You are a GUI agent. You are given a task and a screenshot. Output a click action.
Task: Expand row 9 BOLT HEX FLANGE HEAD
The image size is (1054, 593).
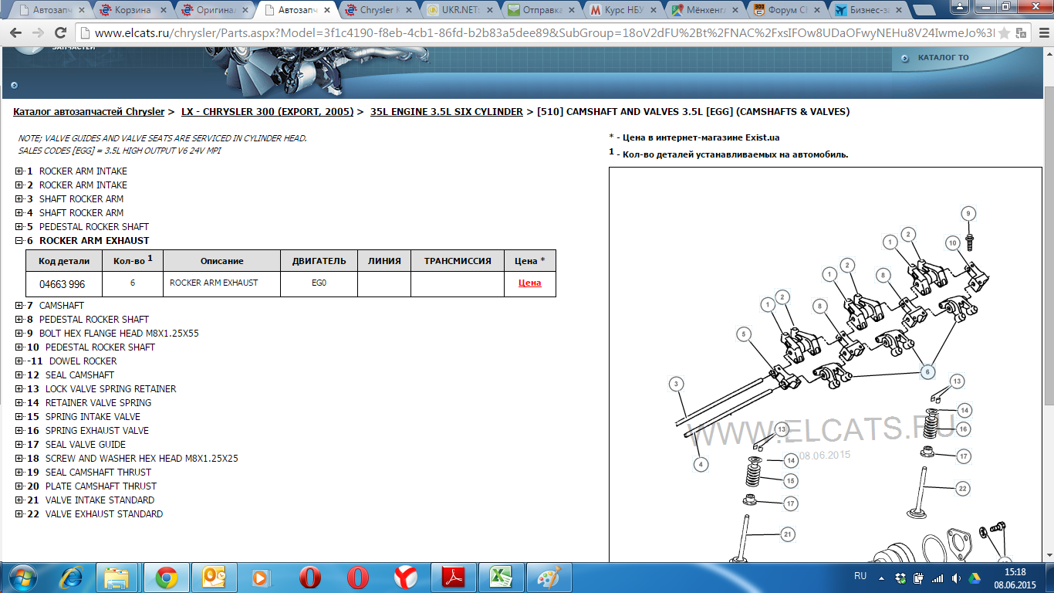tap(19, 334)
